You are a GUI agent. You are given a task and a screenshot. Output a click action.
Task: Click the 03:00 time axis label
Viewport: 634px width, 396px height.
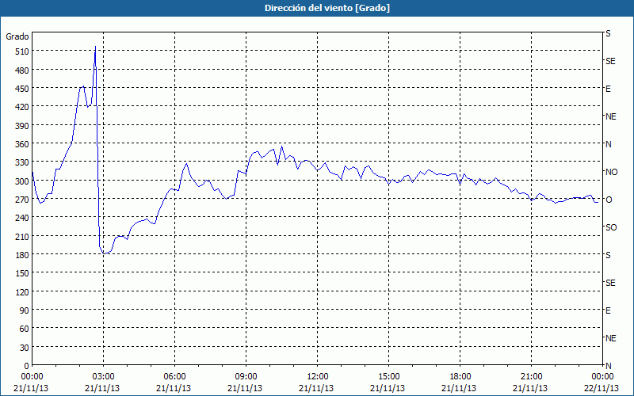(104, 377)
